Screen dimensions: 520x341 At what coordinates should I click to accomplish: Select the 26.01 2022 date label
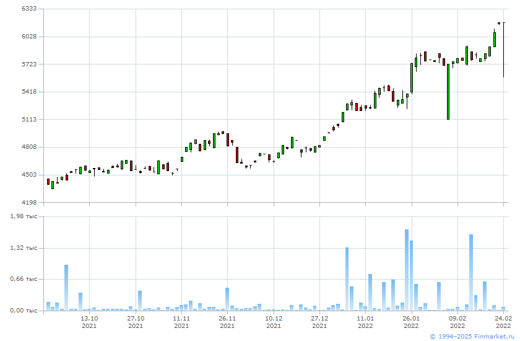click(x=411, y=322)
